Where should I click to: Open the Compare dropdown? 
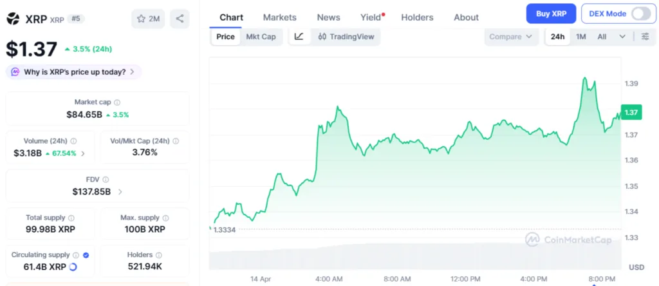coord(511,37)
